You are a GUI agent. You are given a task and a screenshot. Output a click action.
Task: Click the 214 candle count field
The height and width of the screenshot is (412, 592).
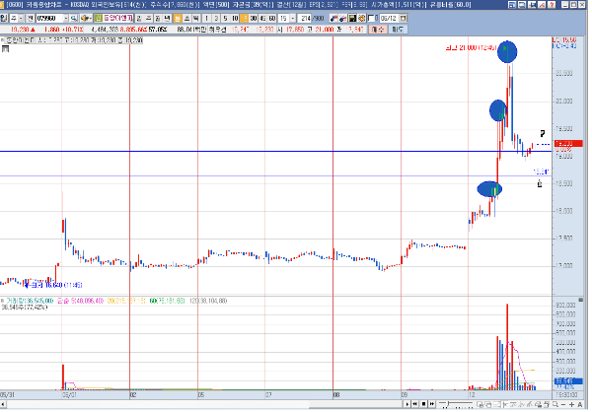304,18
